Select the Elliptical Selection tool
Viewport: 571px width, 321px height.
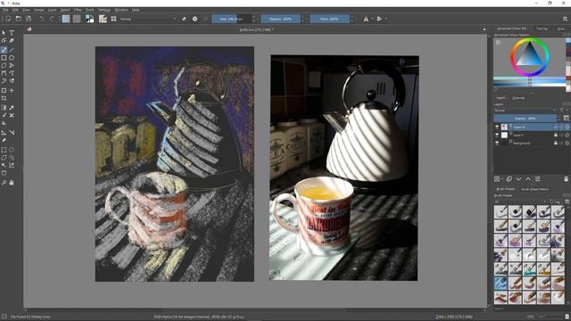(x=12, y=150)
